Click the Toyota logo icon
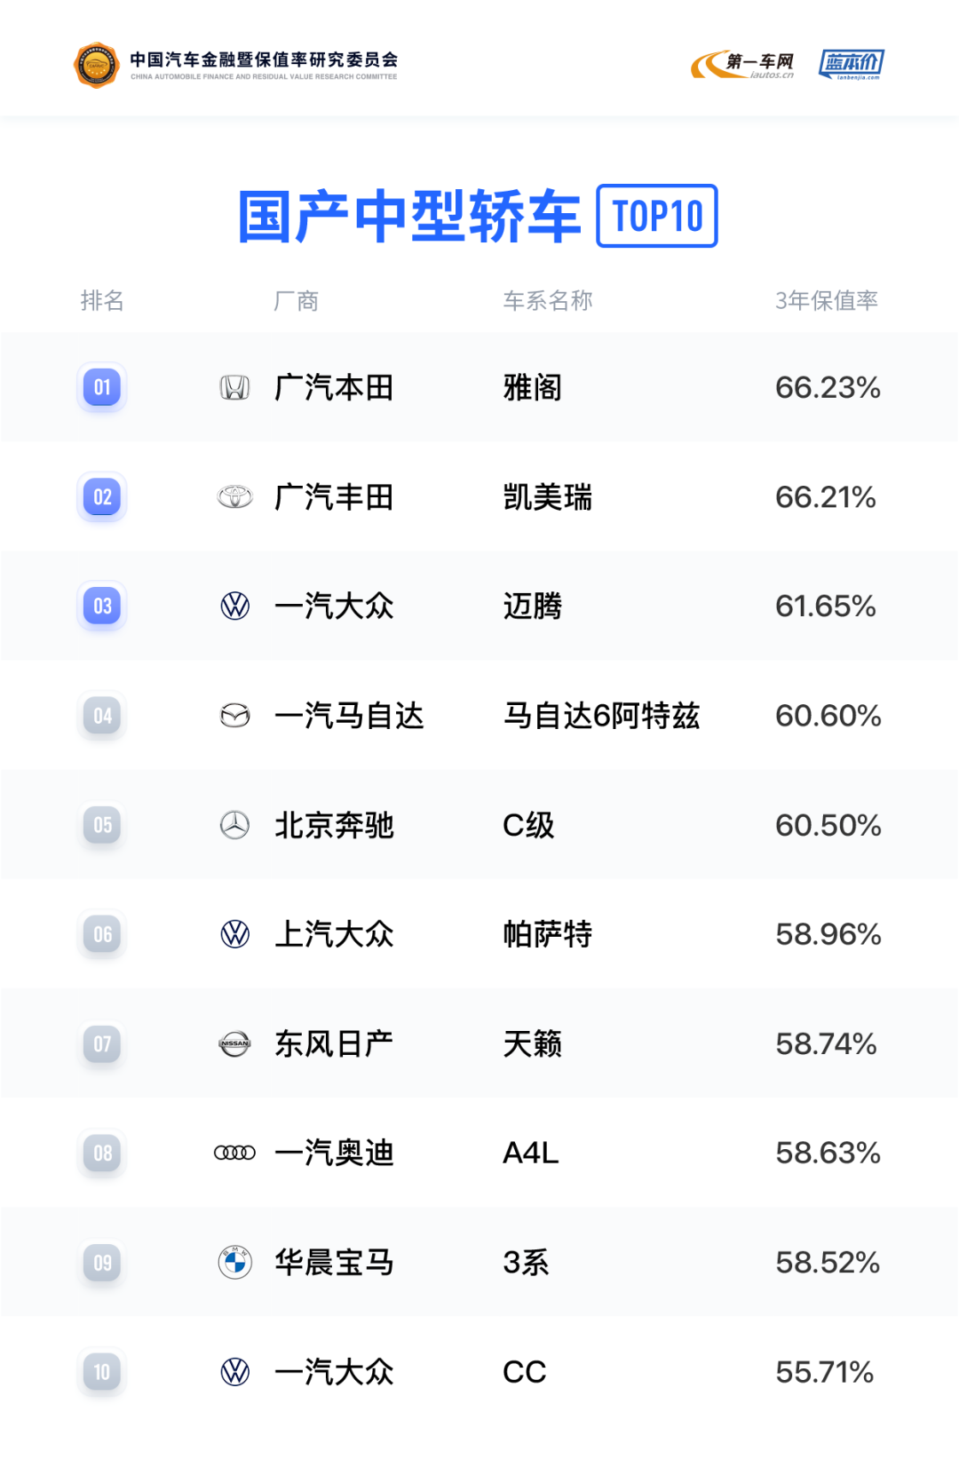959x1475 pixels. pos(234,496)
